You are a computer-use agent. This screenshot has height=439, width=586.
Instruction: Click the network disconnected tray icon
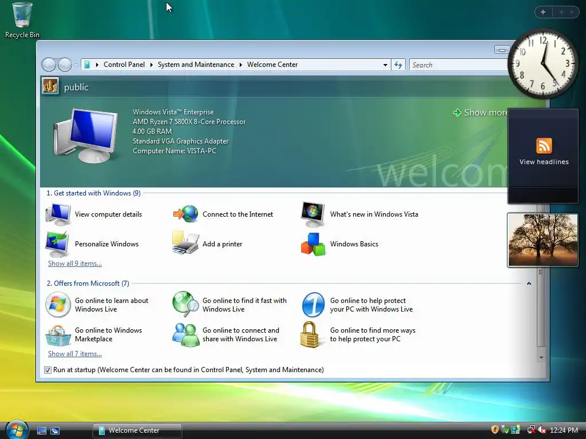click(x=531, y=430)
